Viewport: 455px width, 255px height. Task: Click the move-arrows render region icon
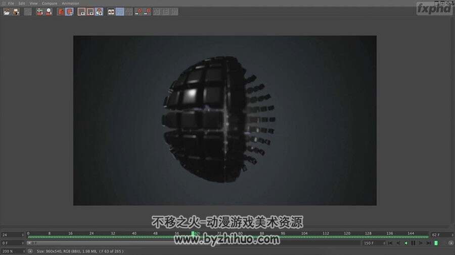click(39, 12)
